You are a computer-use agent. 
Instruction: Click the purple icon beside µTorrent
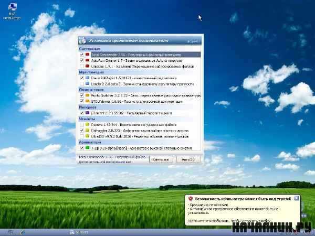point(87,113)
